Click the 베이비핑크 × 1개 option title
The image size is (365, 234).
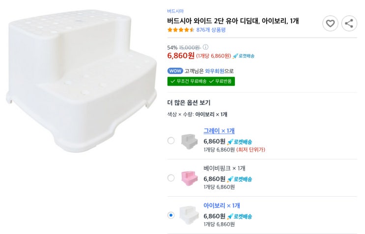tap(224, 168)
